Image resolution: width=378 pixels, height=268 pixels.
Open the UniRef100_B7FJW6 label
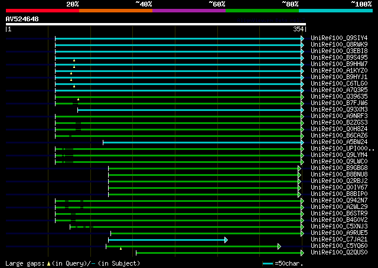tap(339, 103)
